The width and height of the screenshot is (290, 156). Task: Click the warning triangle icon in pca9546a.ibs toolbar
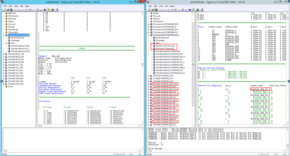[193, 10]
